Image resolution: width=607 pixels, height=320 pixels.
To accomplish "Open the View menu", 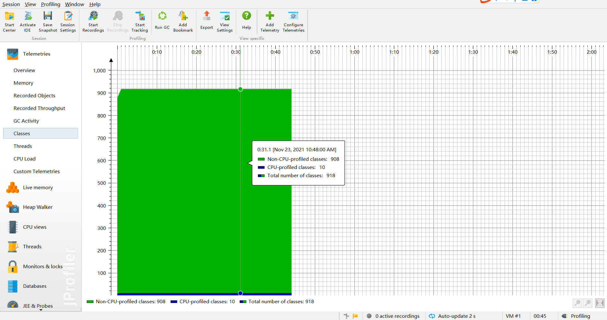I will coord(30,4).
